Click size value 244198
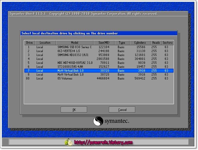The width and height of the screenshot is (198, 150). tap(104, 51)
